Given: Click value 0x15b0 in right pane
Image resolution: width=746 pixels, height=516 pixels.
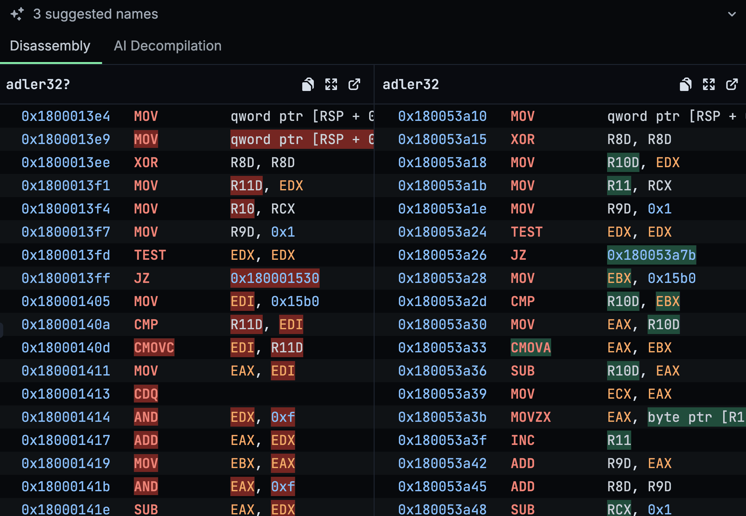Looking at the screenshot, I should [x=672, y=278].
